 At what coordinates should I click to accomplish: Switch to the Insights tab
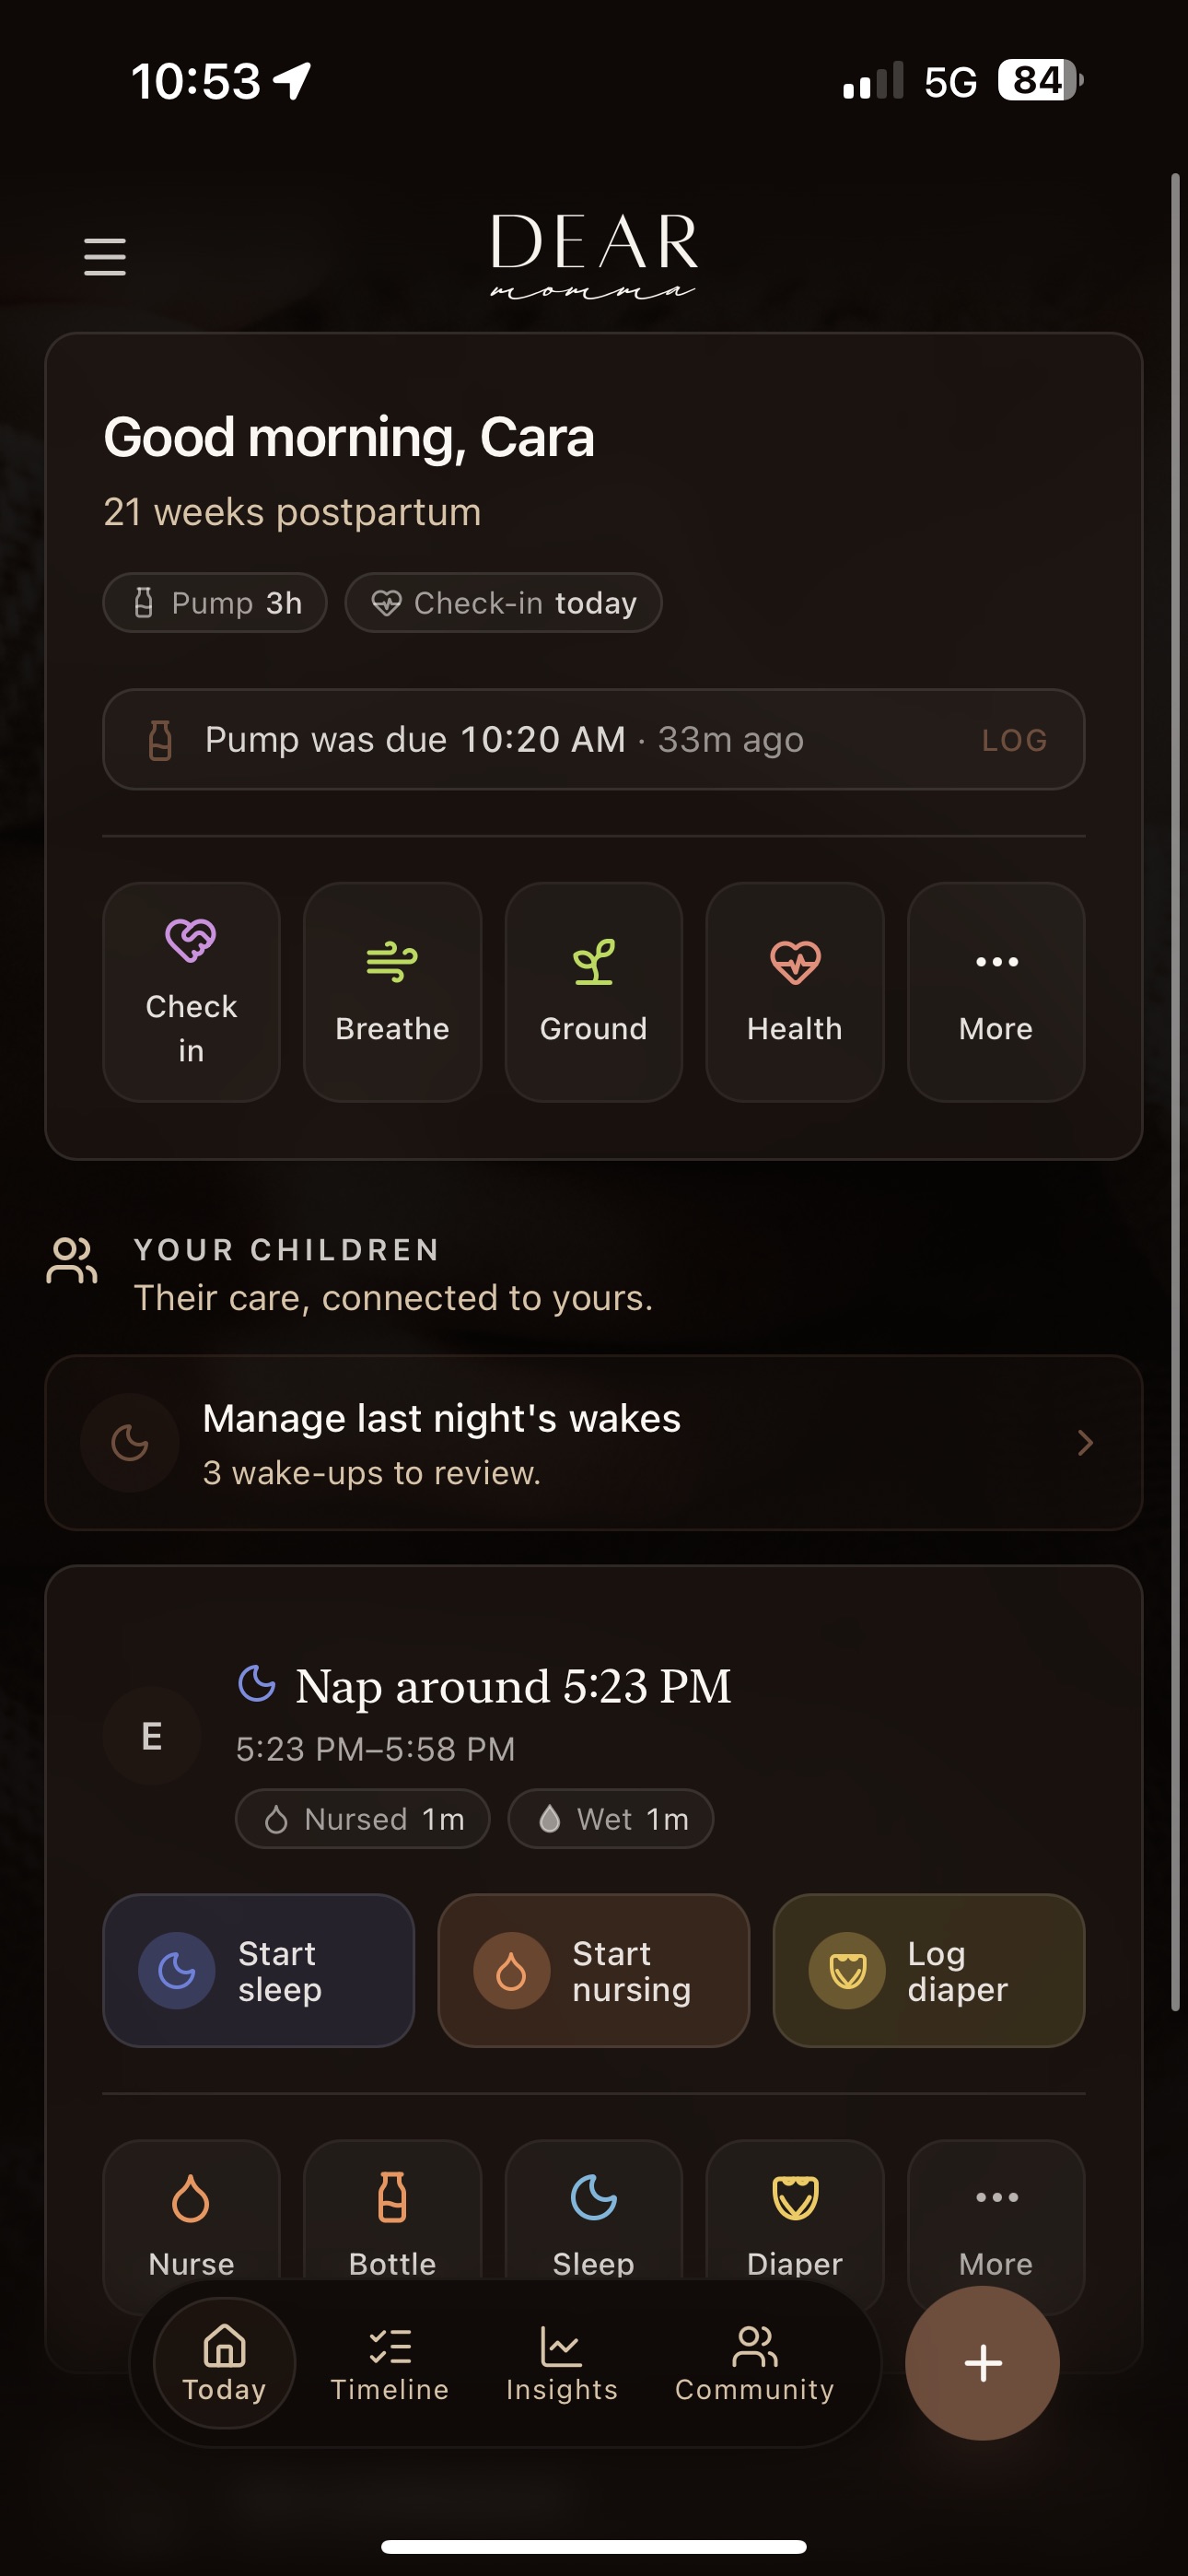point(561,2364)
